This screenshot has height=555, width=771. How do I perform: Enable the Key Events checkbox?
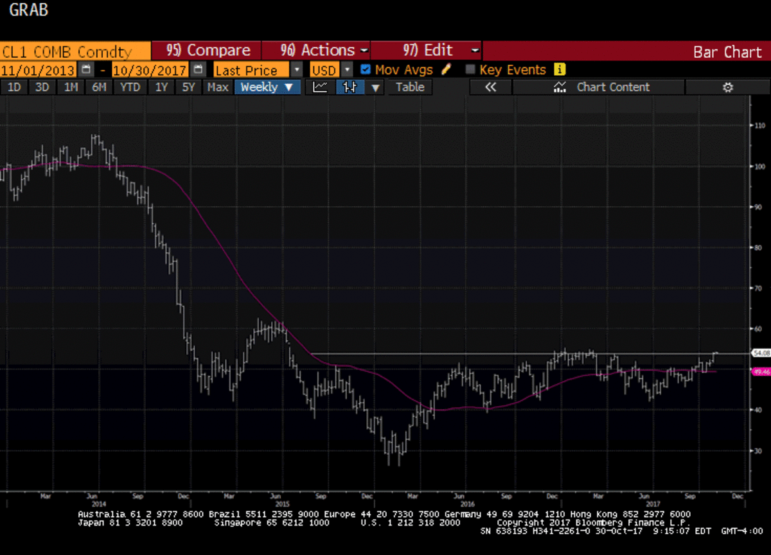[470, 69]
